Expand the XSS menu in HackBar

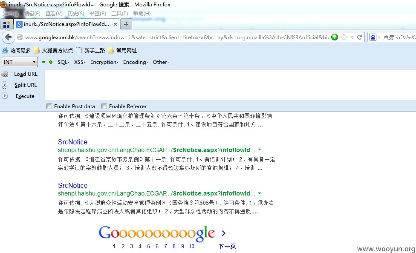pos(80,62)
